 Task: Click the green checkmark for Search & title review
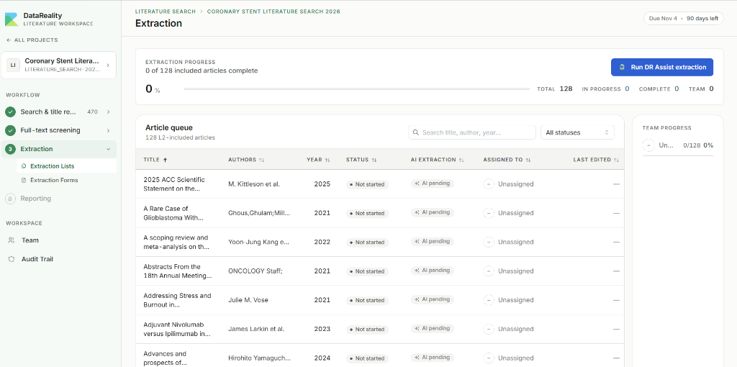pos(10,112)
